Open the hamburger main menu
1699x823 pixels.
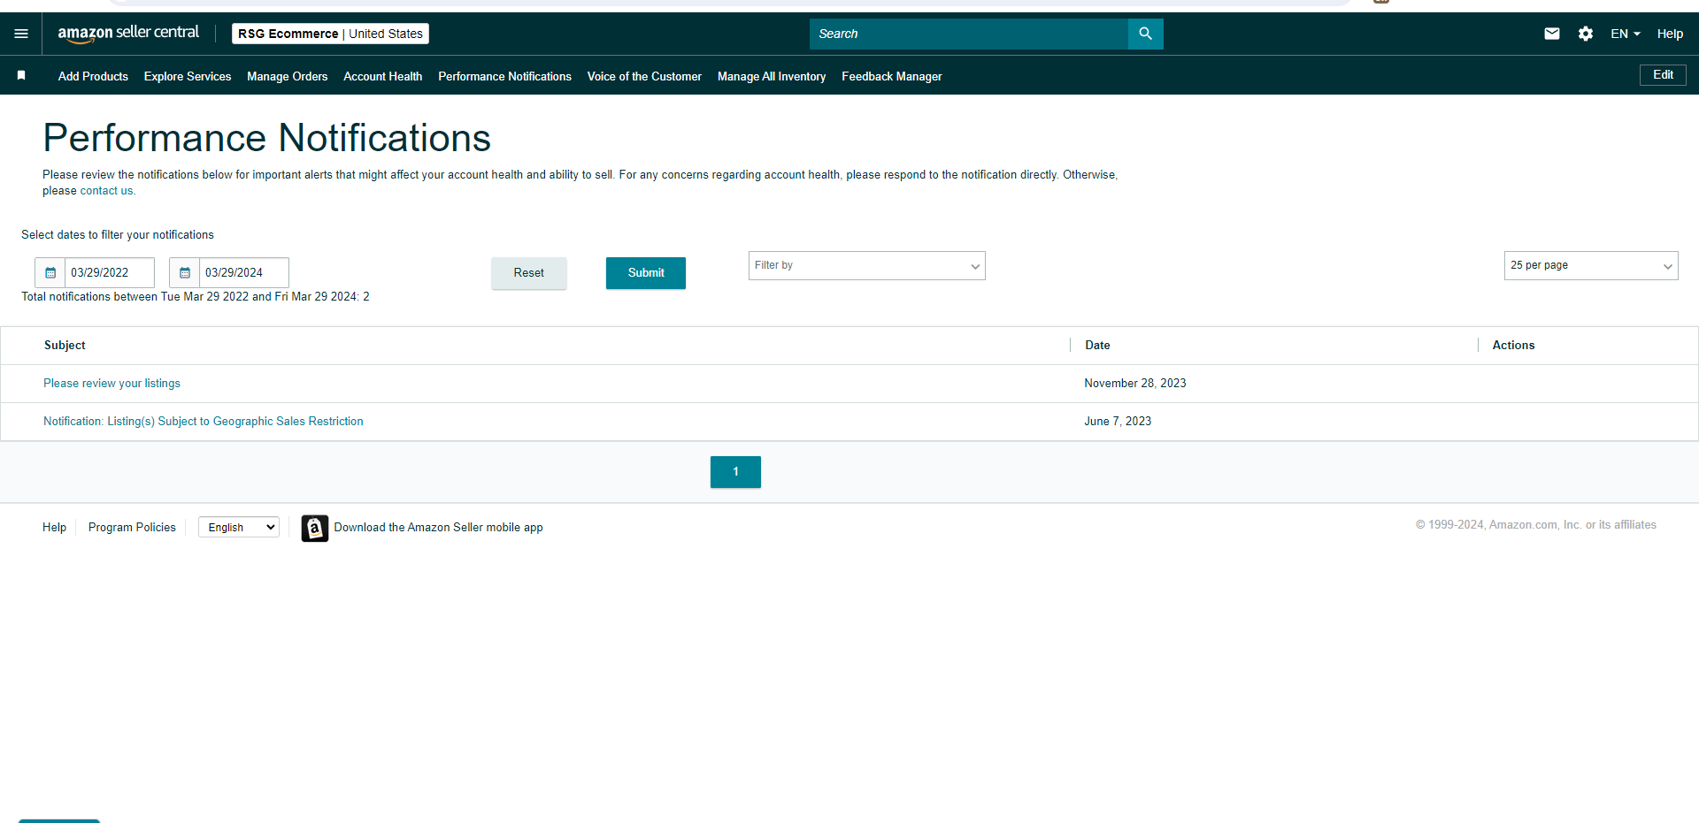coord(21,34)
